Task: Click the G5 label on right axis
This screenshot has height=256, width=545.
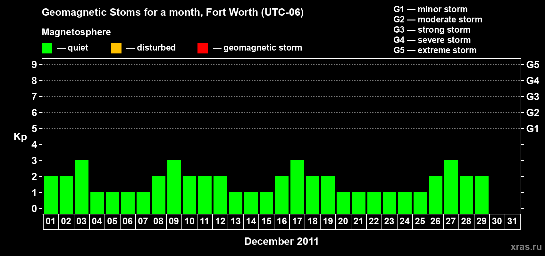Action: 533,65
